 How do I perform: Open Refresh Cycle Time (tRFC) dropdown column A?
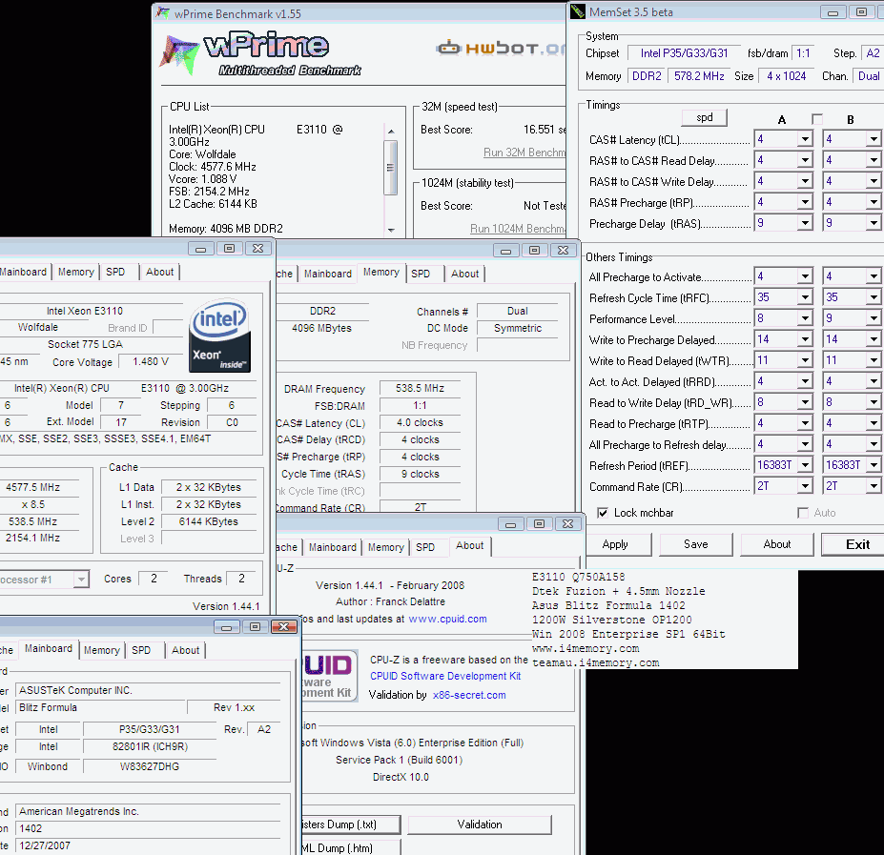805,297
